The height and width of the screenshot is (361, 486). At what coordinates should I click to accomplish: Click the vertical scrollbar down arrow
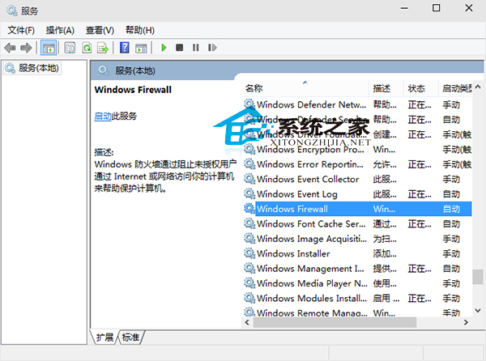[478, 310]
